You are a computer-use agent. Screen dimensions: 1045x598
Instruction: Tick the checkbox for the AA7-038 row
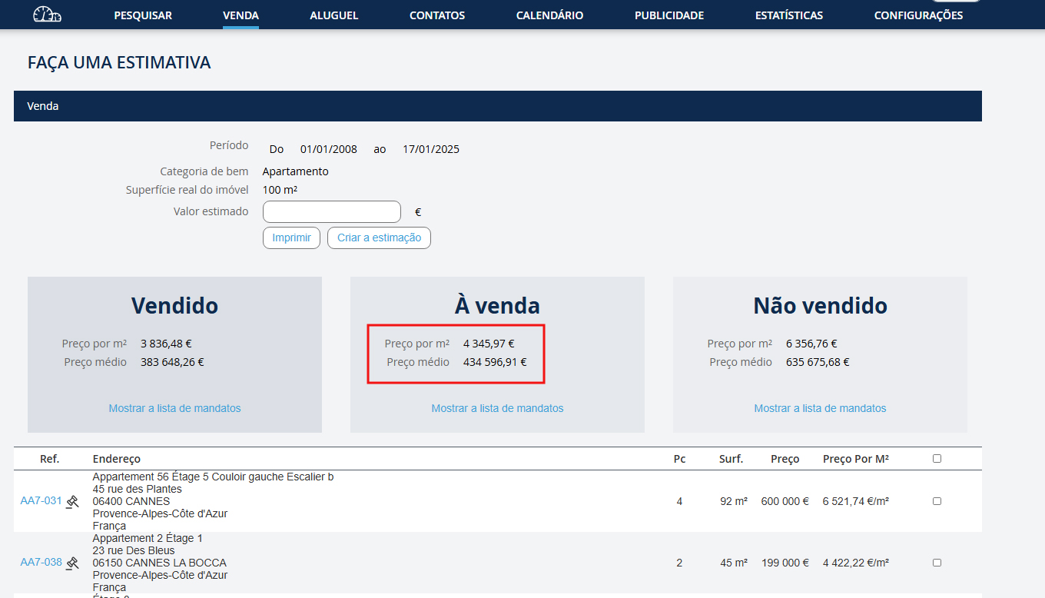coord(937,563)
